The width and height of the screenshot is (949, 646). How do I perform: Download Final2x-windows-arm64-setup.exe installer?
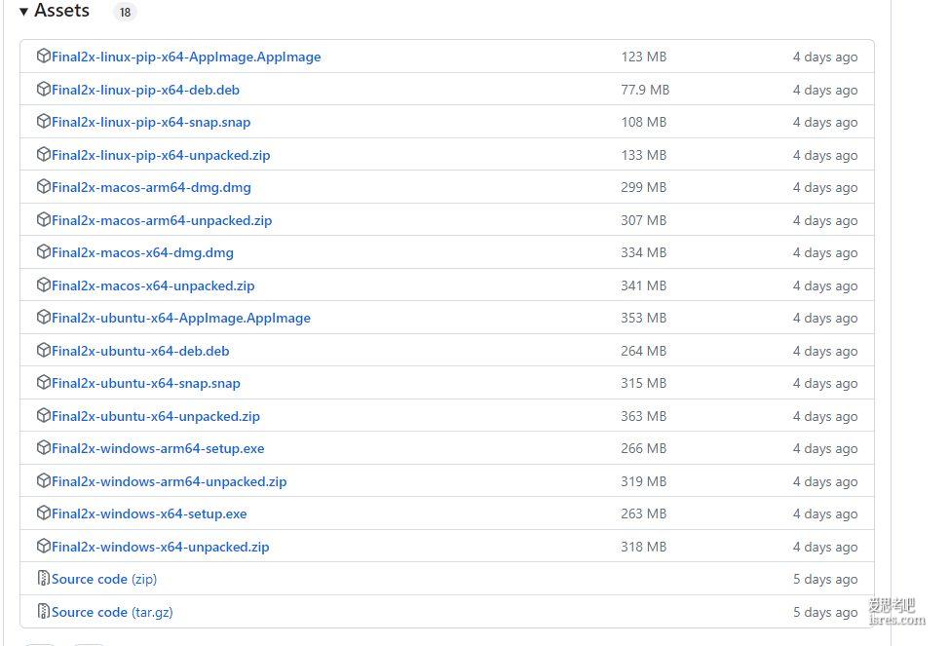tap(158, 448)
